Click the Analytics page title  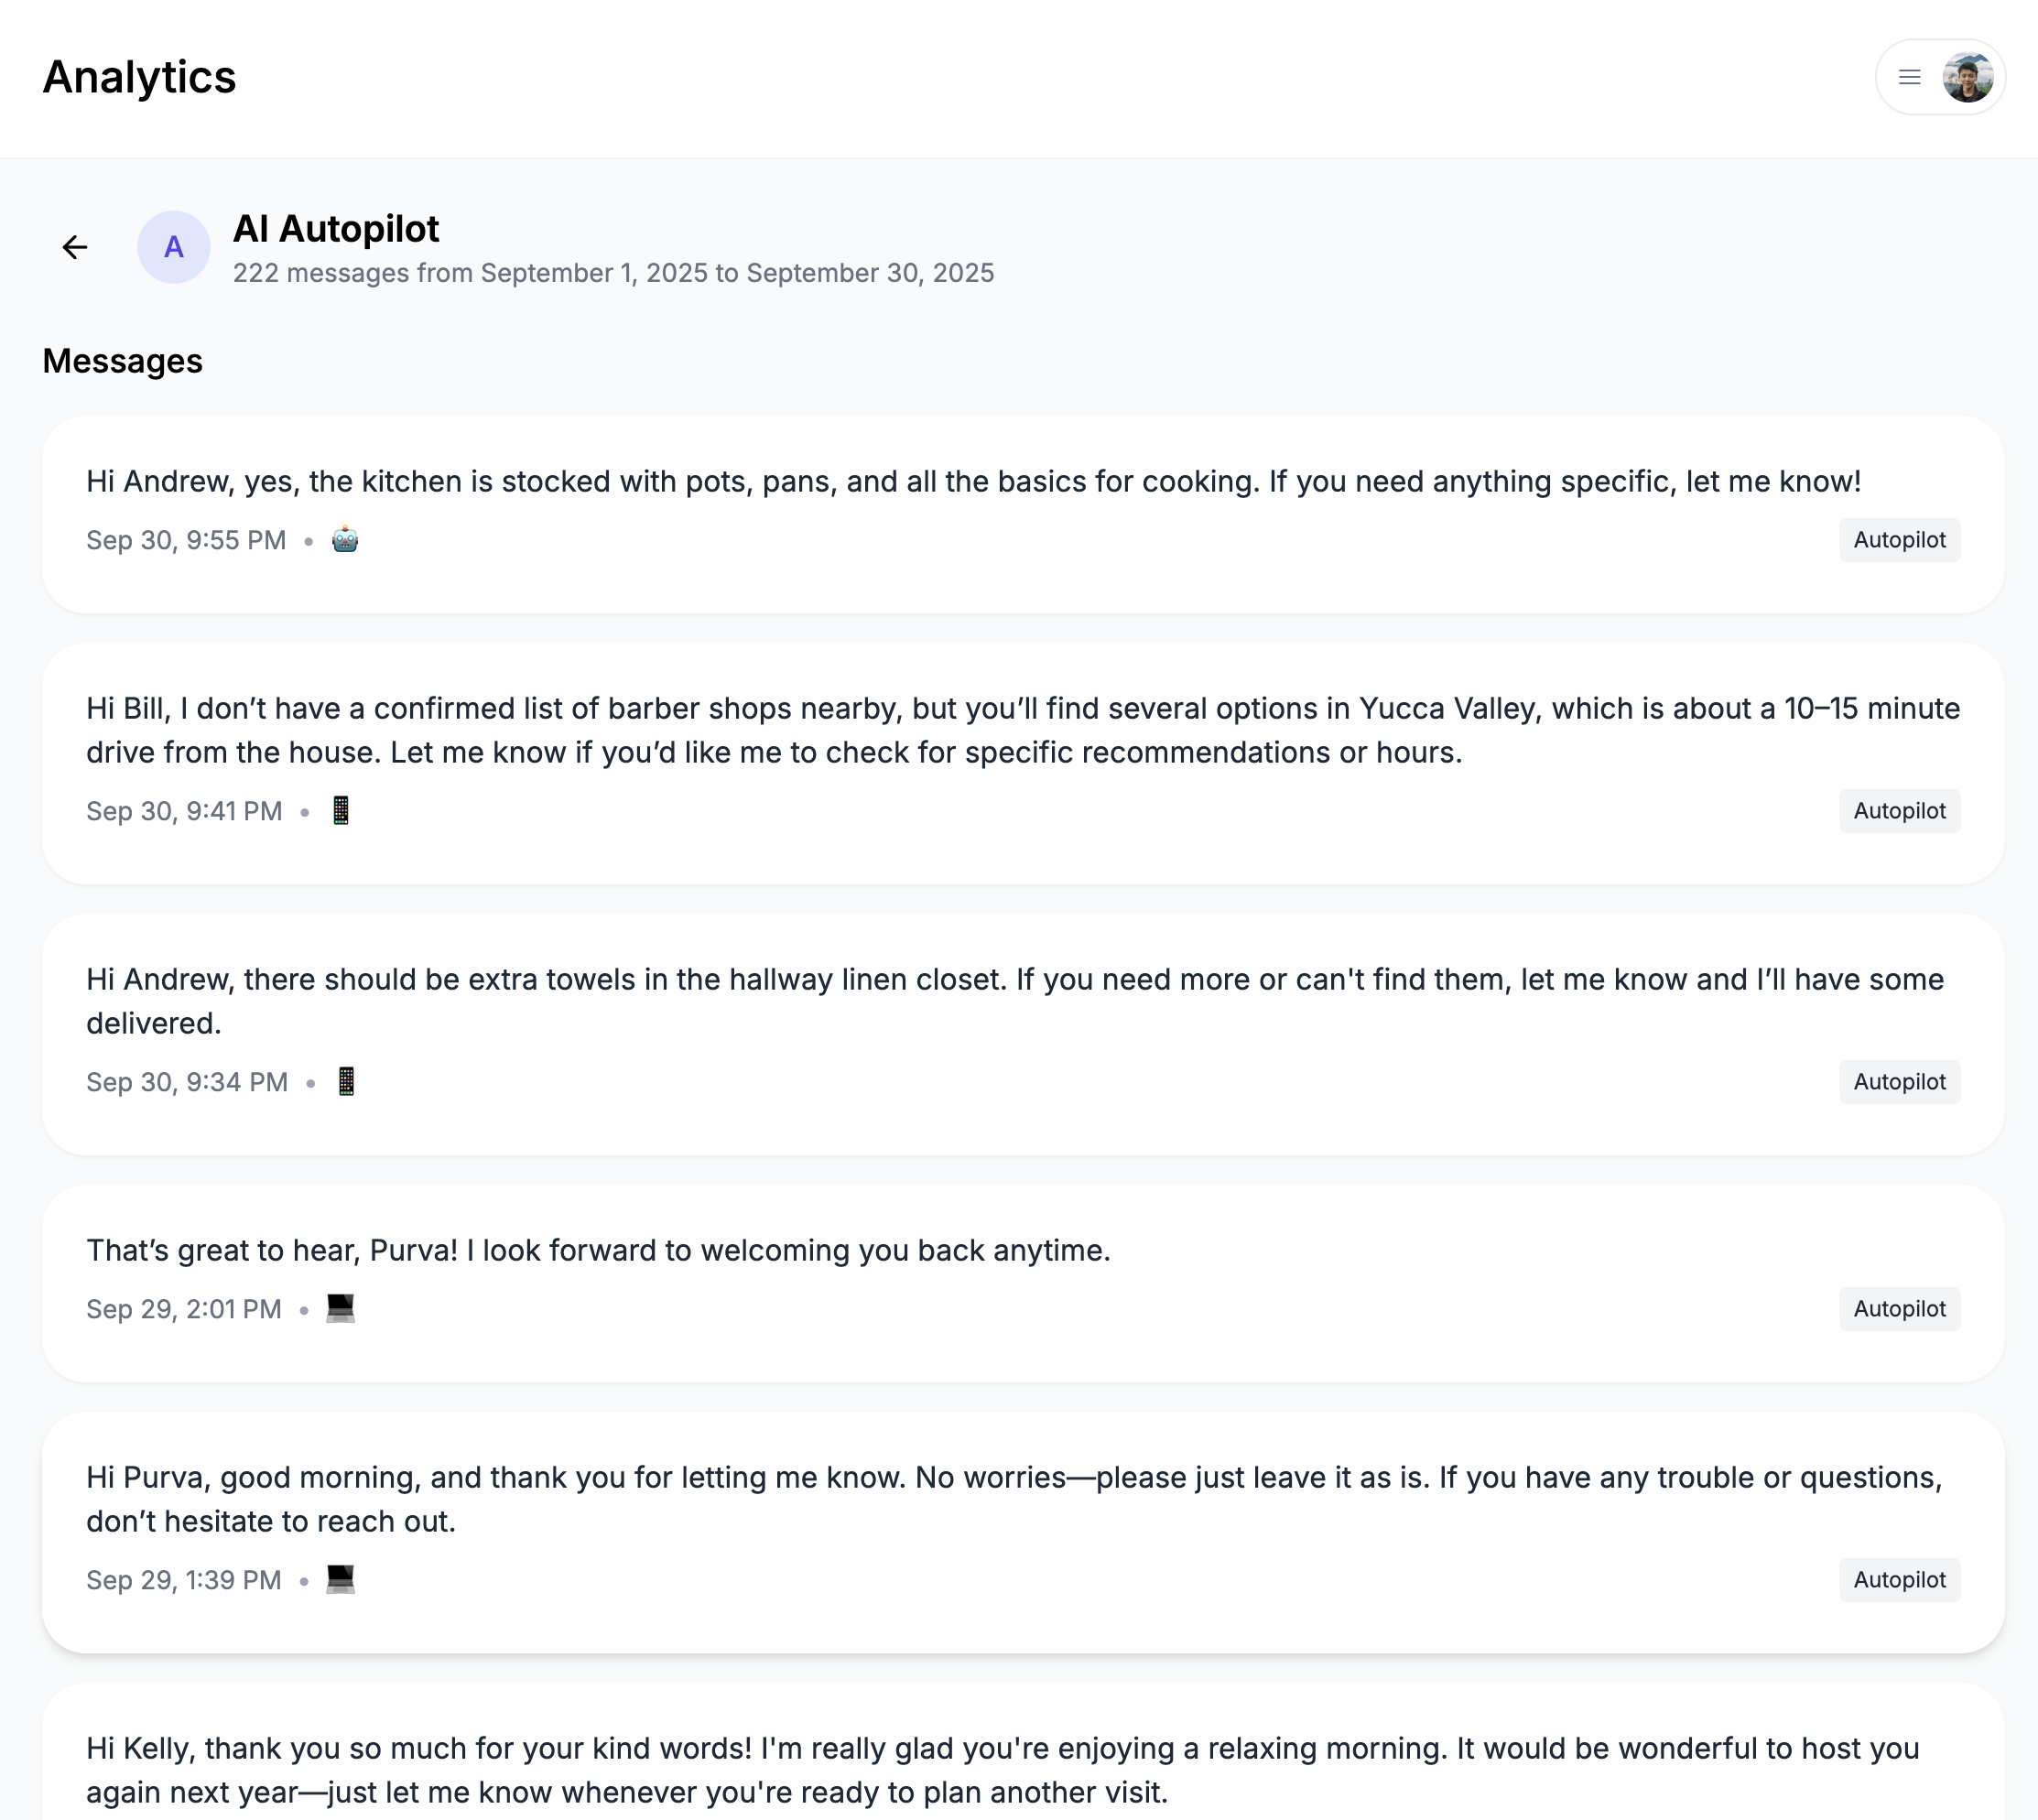click(139, 77)
